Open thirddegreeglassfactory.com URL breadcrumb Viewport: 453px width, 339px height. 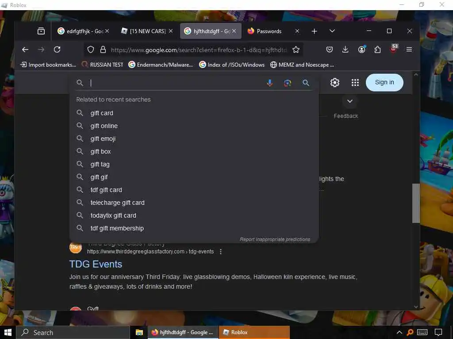(x=150, y=252)
